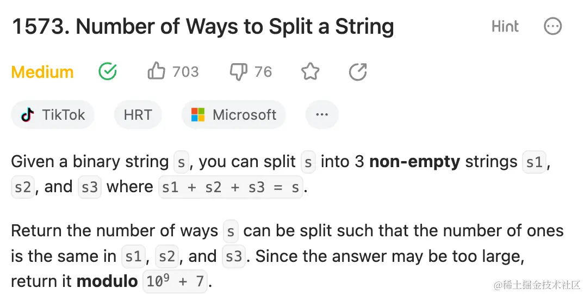
Task: Click the dislike count 76
Action: 263,72
